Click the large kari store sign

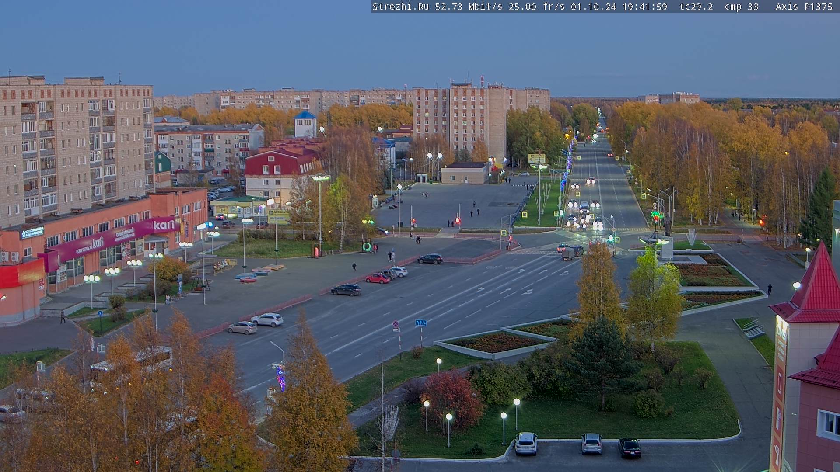(x=164, y=225)
